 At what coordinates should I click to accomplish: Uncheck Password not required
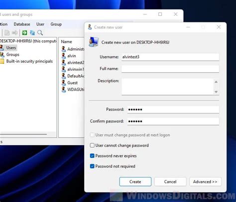click(x=92, y=166)
